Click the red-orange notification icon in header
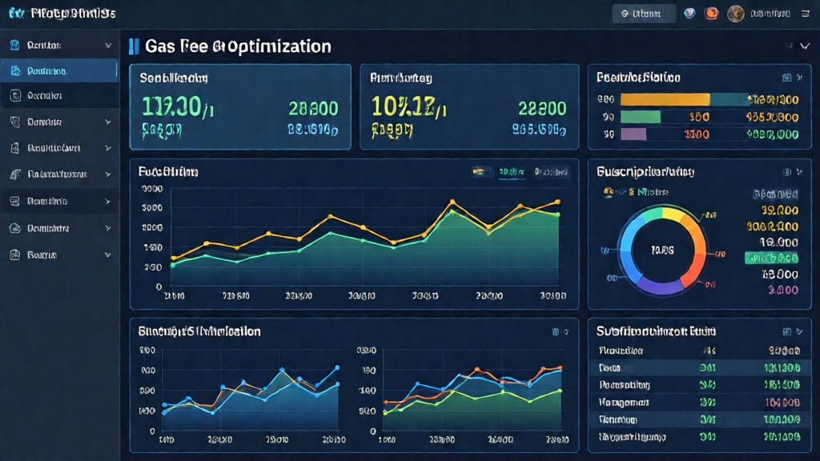The image size is (820, 461). pos(711,14)
